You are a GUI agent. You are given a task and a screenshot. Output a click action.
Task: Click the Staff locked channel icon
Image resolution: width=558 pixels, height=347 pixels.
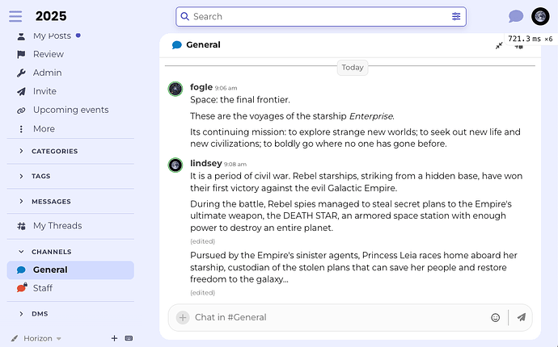pos(22,287)
